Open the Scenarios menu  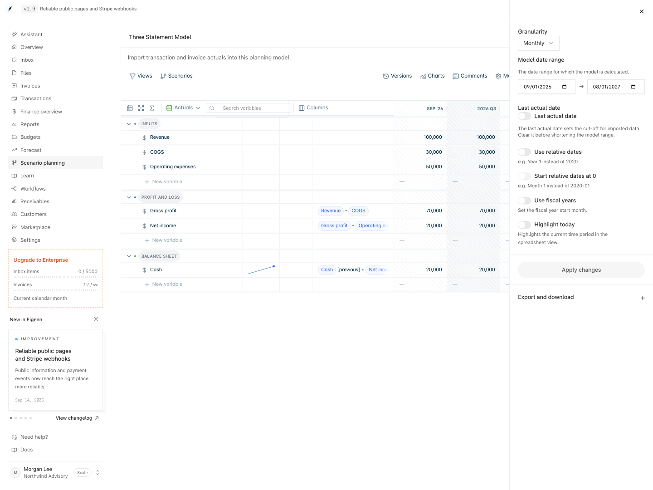point(177,76)
